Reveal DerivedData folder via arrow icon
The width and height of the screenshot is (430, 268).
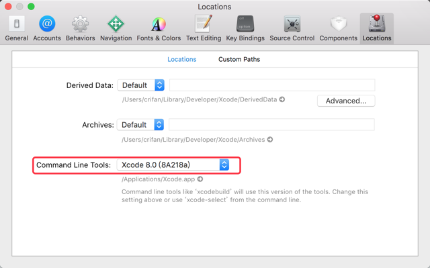[282, 99]
